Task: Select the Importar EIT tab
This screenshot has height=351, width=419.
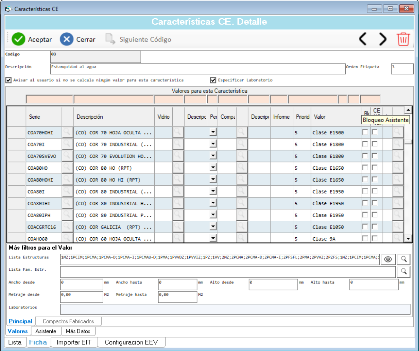Action: click(74, 343)
